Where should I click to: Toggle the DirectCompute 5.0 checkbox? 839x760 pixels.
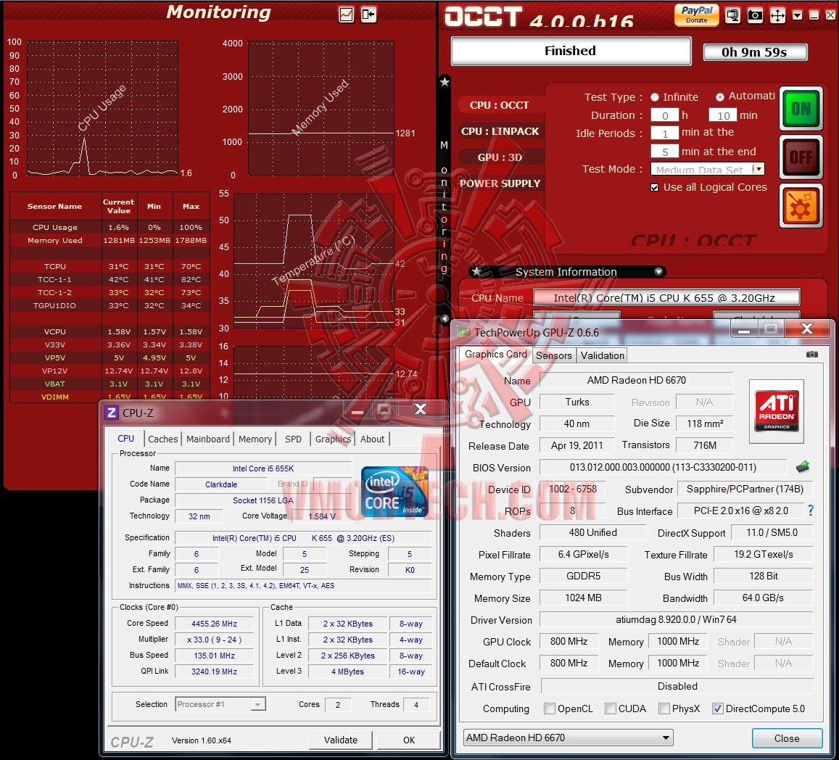(717, 709)
